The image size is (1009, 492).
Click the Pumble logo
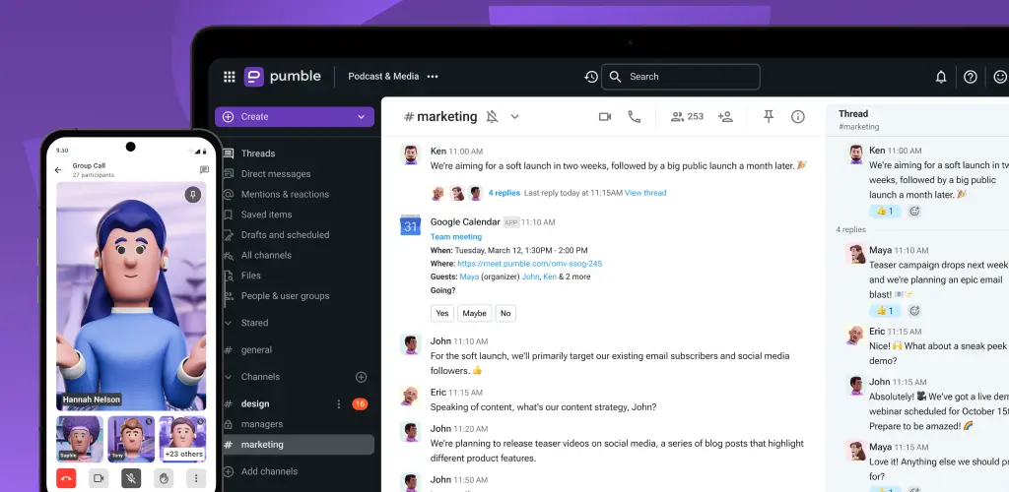pyautogui.click(x=282, y=77)
